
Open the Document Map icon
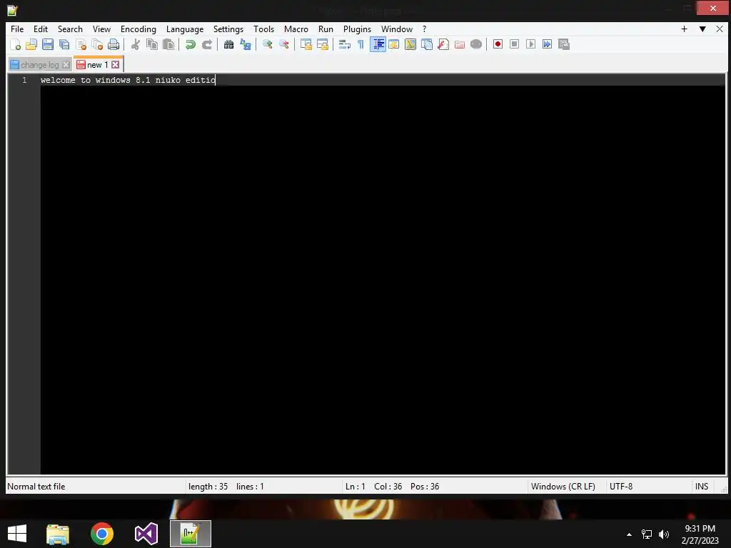tap(410, 44)
